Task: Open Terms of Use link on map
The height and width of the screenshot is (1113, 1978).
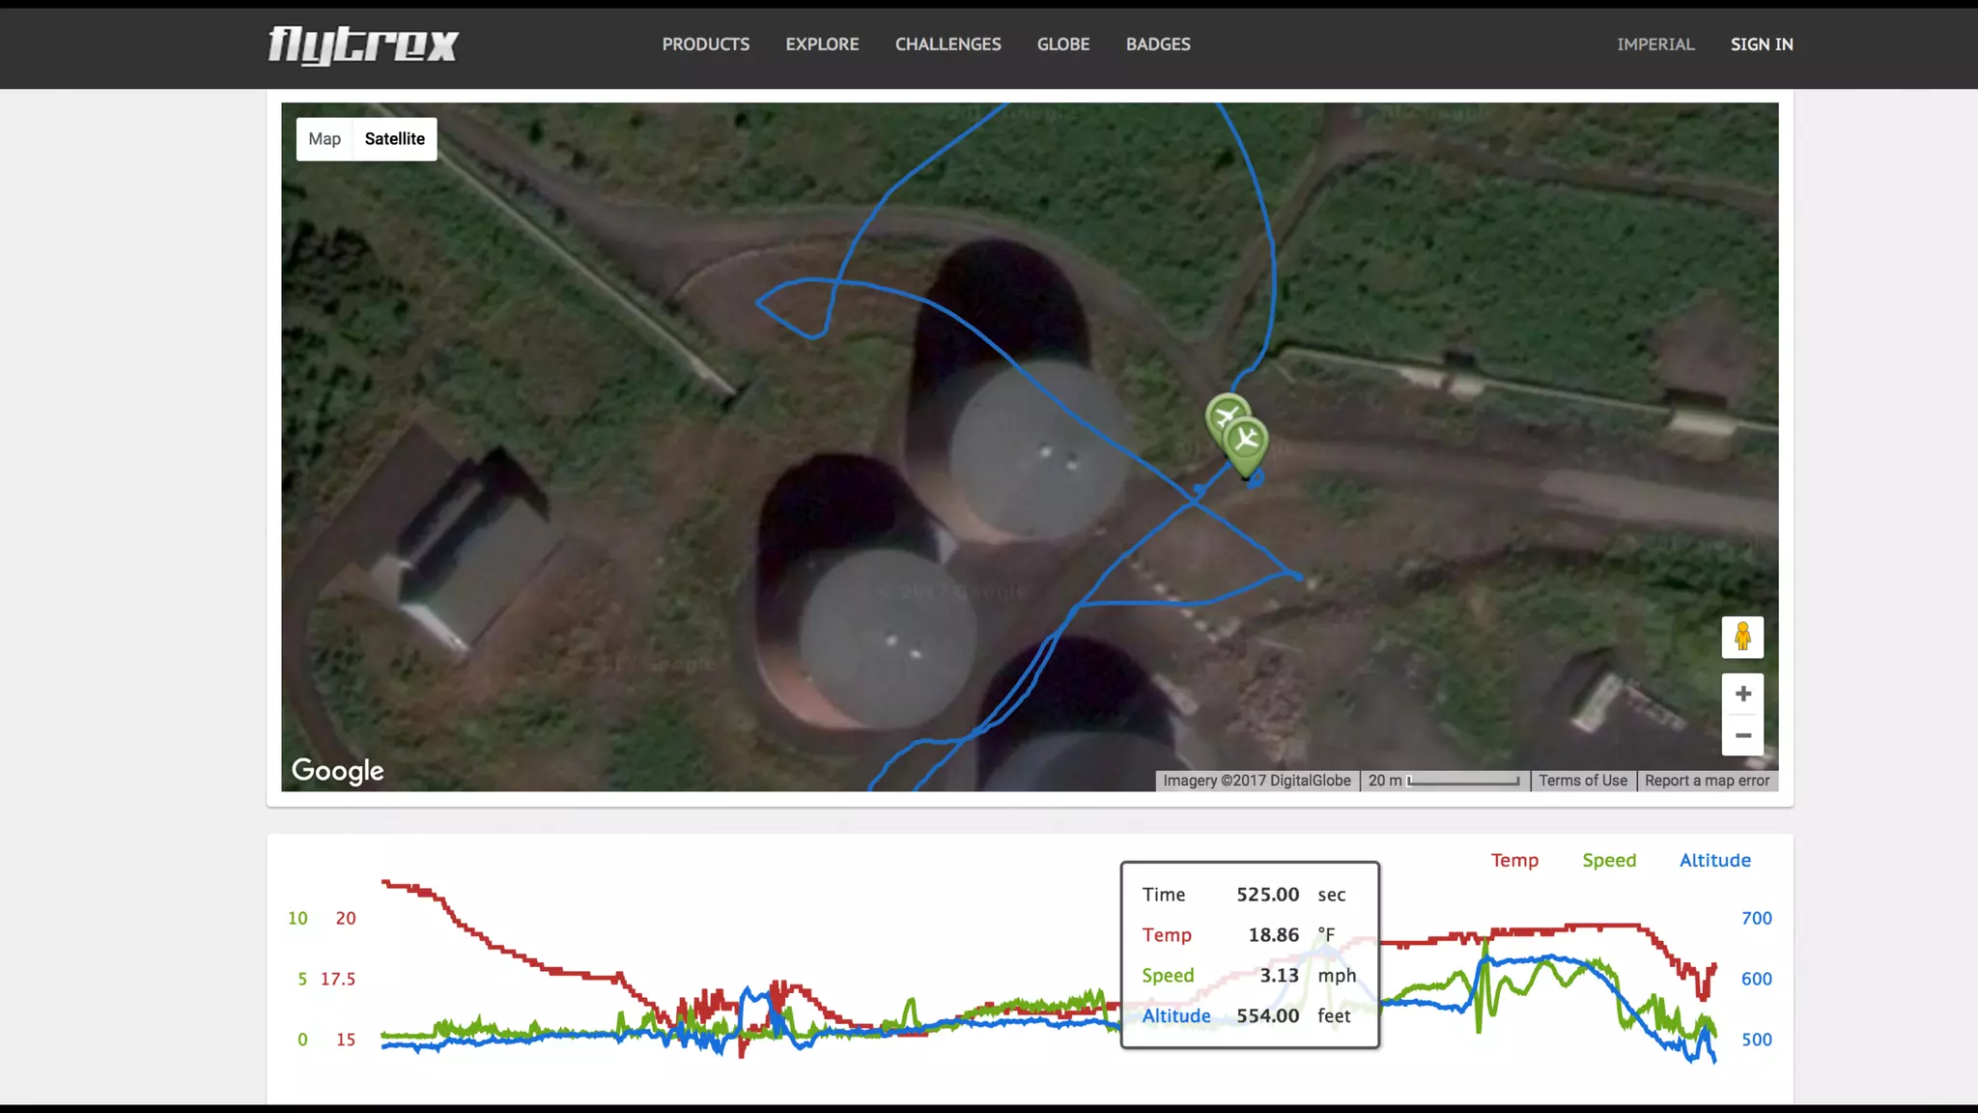Action: pyautogui.click(x=1582, y=781)
